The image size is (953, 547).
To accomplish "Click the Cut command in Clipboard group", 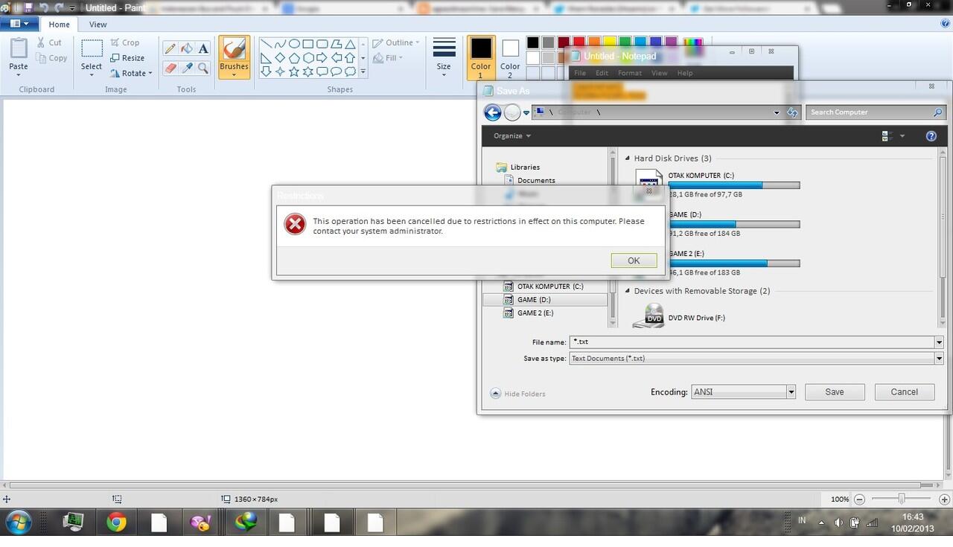I will coord(50,42).
